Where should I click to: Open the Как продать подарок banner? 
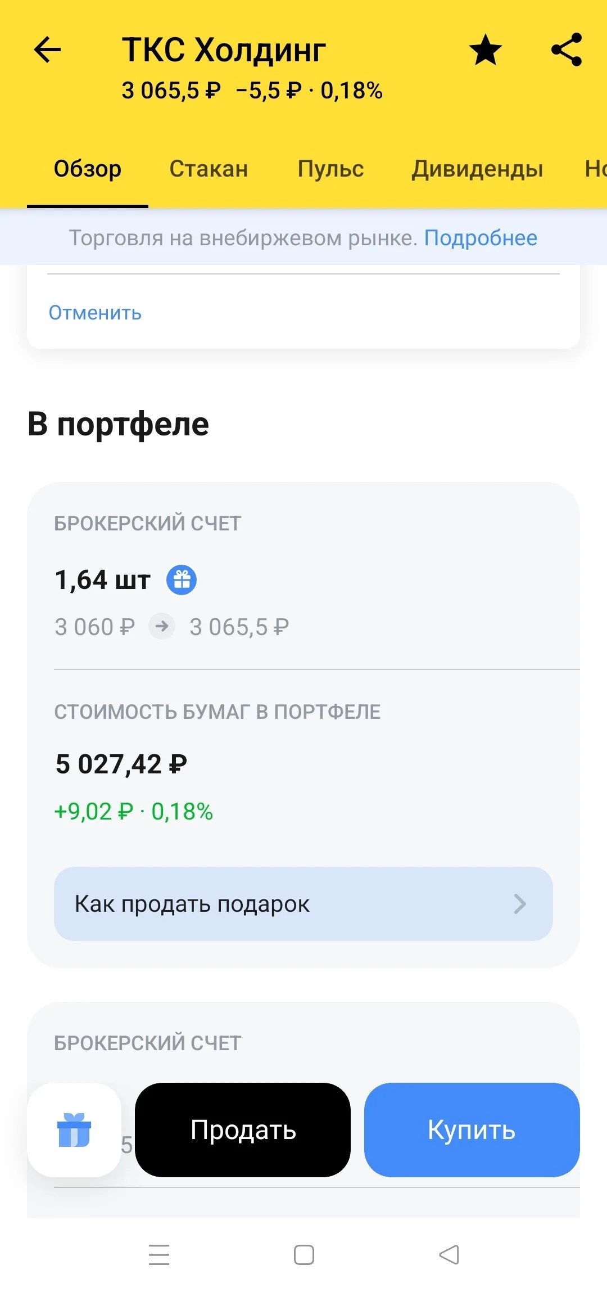[x=303, y=904]
